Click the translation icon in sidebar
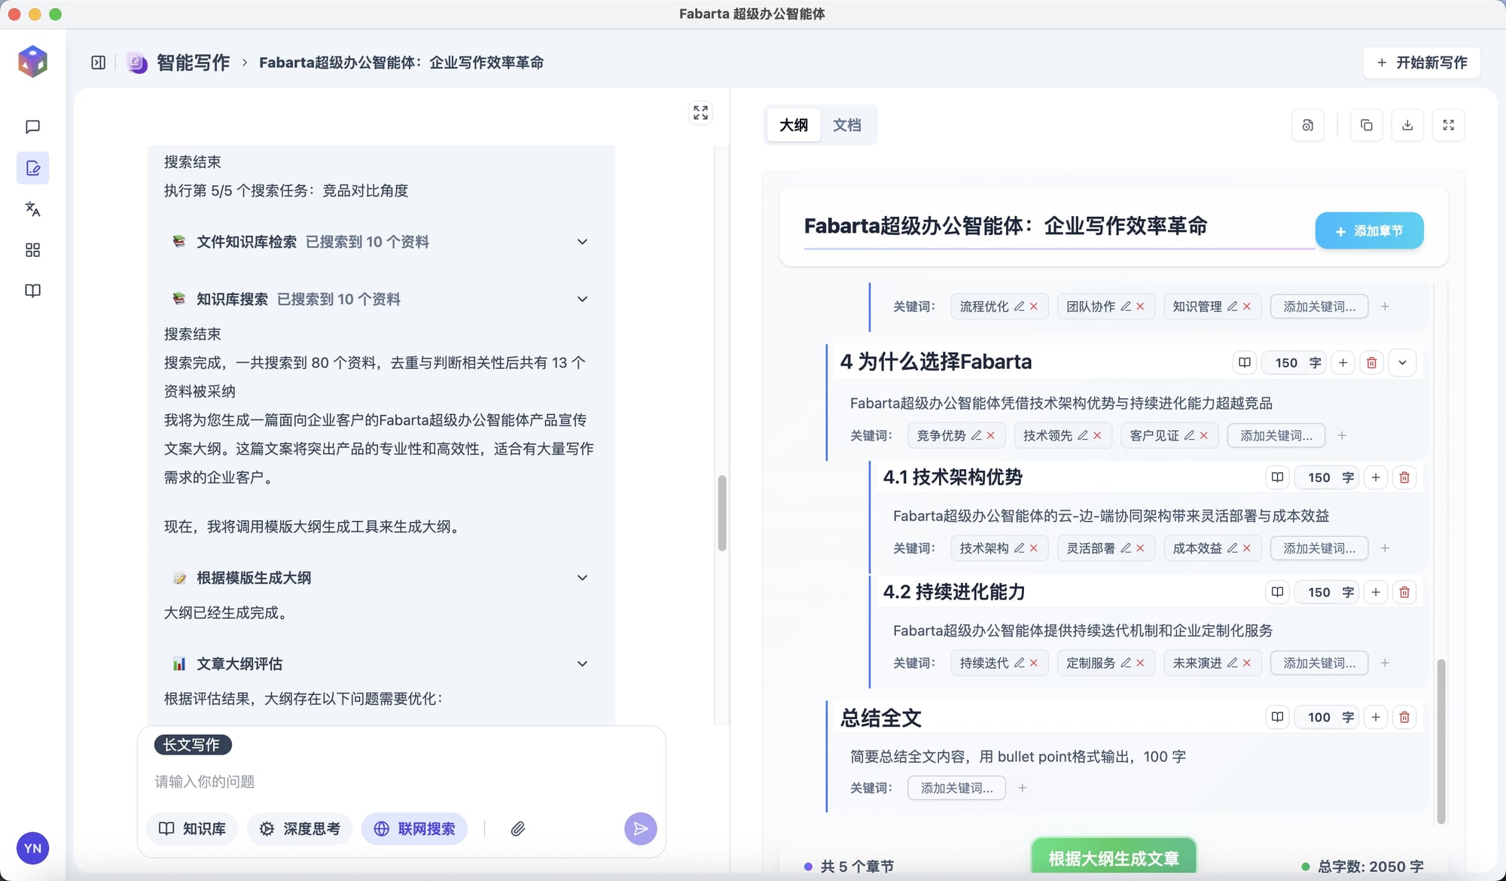1506x881 pixels. (x=32, y=209)
